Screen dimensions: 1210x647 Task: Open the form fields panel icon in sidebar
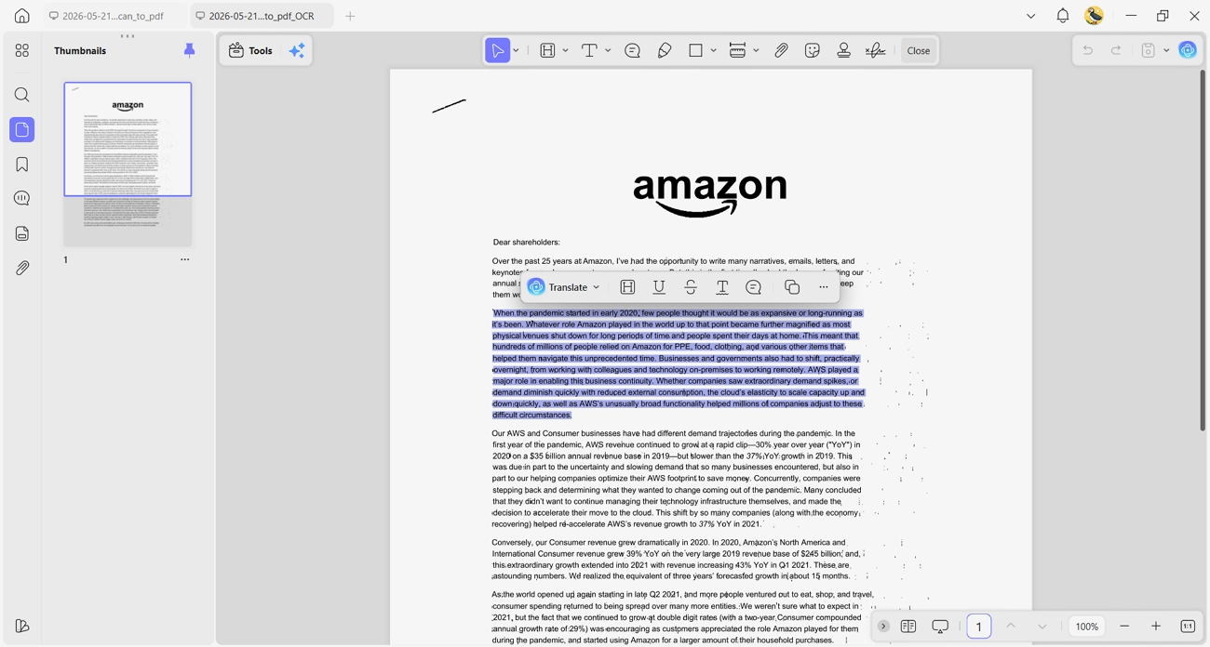(22, 233)
